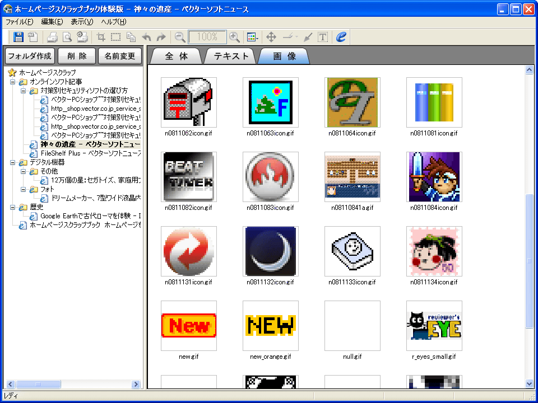Click the printer settings icon
538x403 pixels.
click(x=82, y=37)
